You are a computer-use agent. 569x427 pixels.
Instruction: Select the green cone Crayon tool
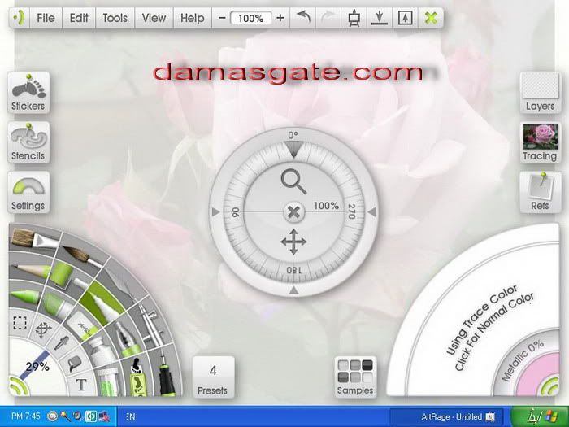pos(25,296)
